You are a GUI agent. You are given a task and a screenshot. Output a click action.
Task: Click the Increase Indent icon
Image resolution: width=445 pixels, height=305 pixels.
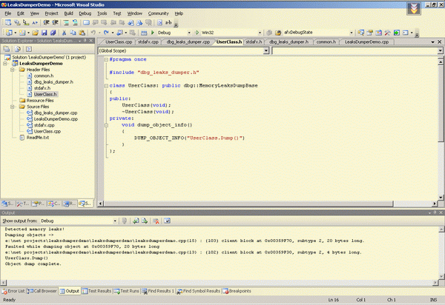click(56, 23)
